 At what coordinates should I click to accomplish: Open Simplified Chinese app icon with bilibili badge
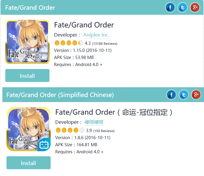click(x=29, y=129)
